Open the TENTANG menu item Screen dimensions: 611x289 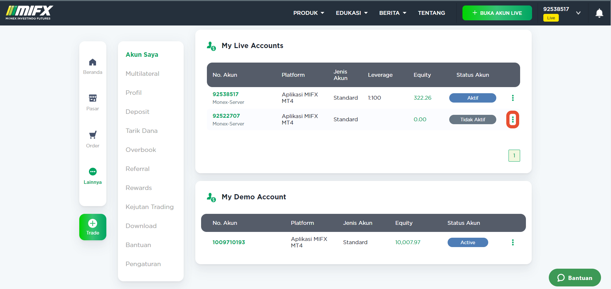(x=432, y=13)
